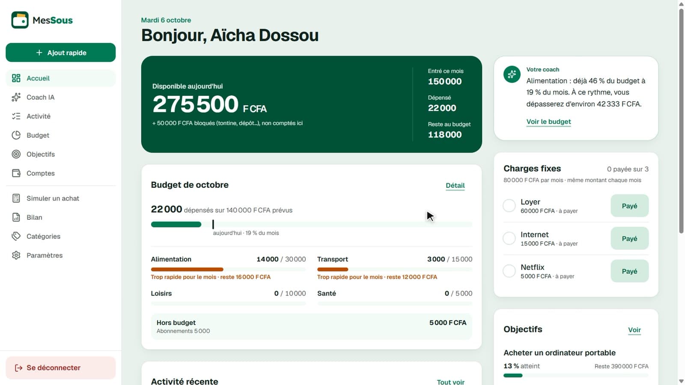Click the Alimentation budget progress bar
Image resolution: width=685 pixels, height=385 pixels.
pos(228,269)
